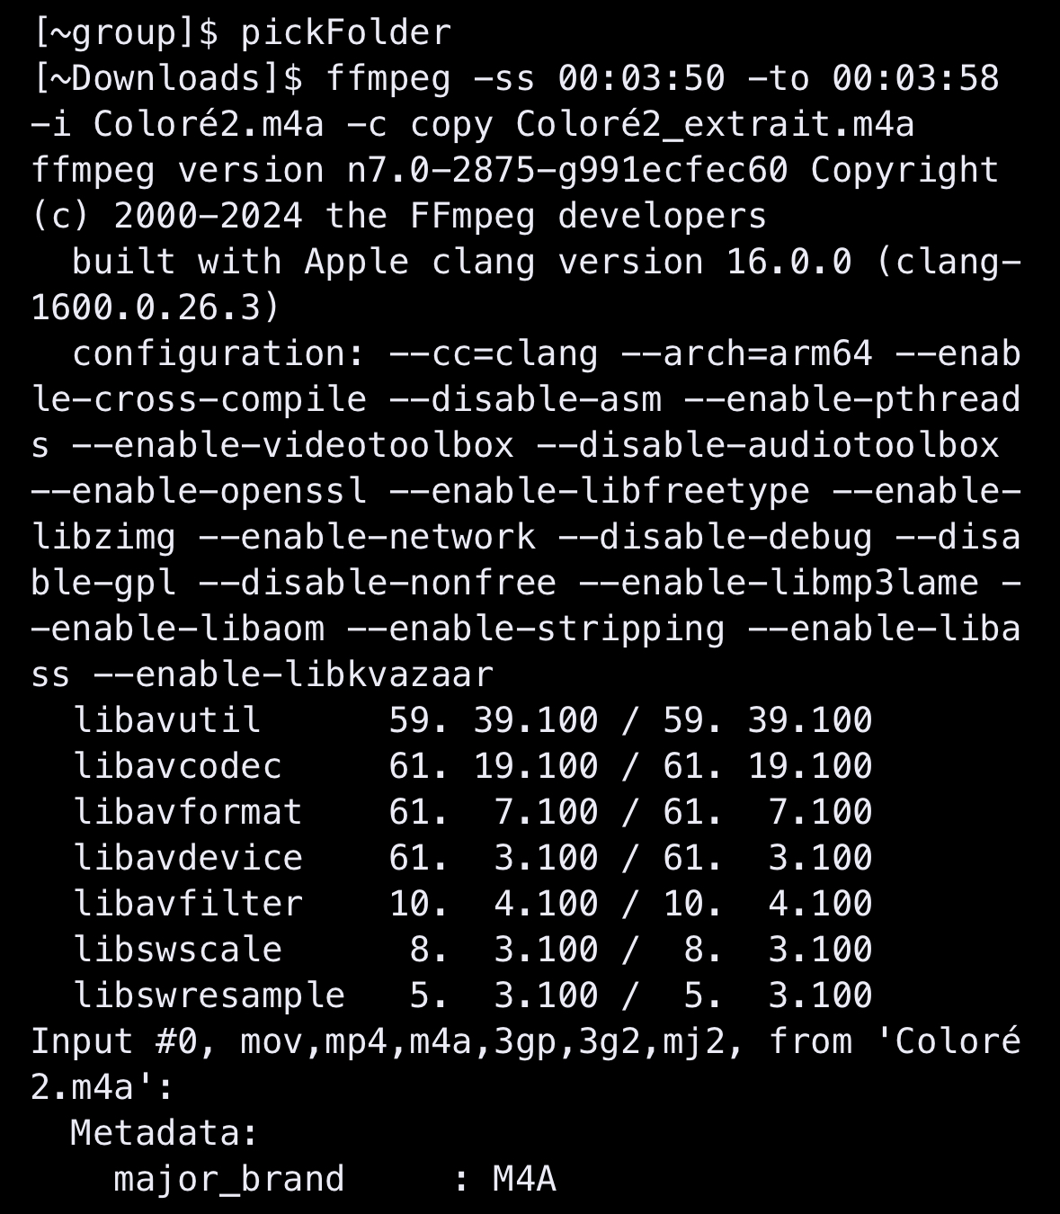This screenshot has width=1060, height=1214.
Task: Click the 00:03:58 end timestamp
Action: (915, 79)
